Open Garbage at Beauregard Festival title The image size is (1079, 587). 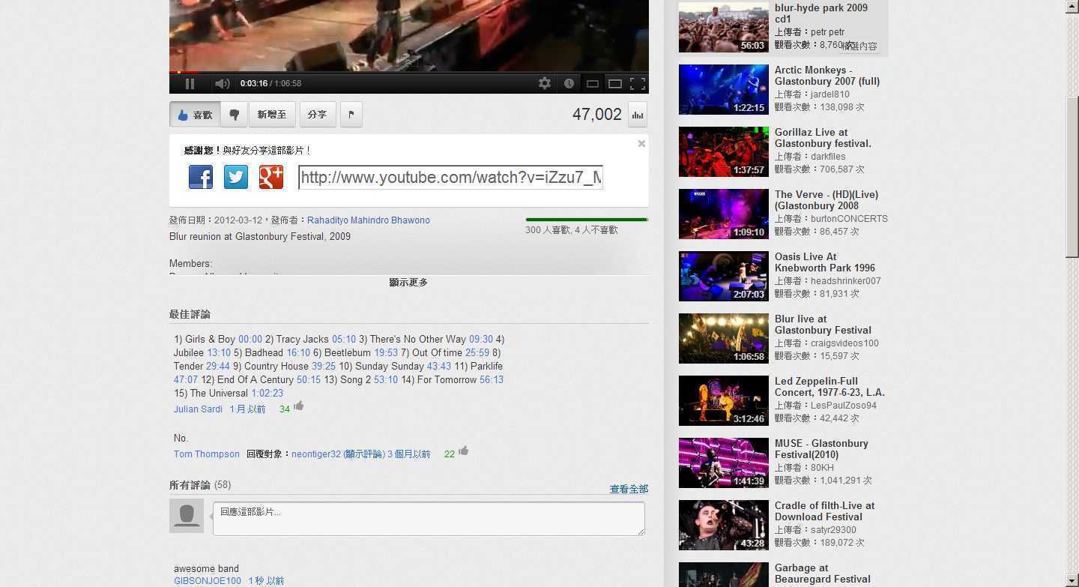coord(823,574)
